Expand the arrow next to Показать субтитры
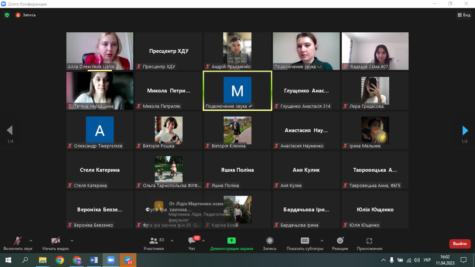Viewport: 475px width, 267px height. point(322,240)
